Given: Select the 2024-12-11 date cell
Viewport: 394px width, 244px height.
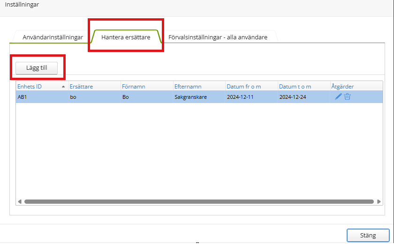Looking at the screenshot, I should tap(251, 97).
